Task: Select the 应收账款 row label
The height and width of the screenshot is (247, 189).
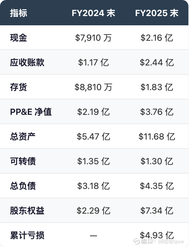Action: [27, 62]
